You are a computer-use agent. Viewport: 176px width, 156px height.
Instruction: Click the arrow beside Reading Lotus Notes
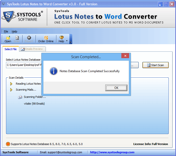pos(11,84)
